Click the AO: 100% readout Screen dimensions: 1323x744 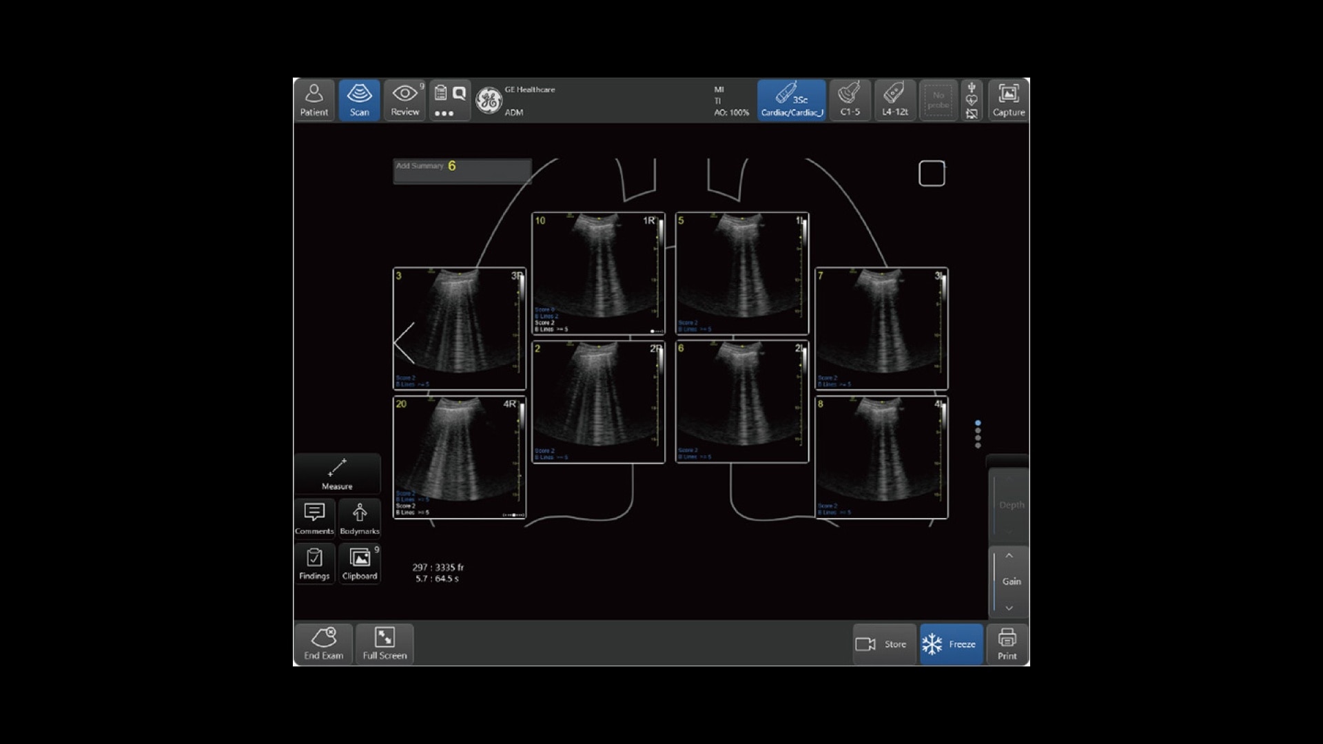(731, 112)
